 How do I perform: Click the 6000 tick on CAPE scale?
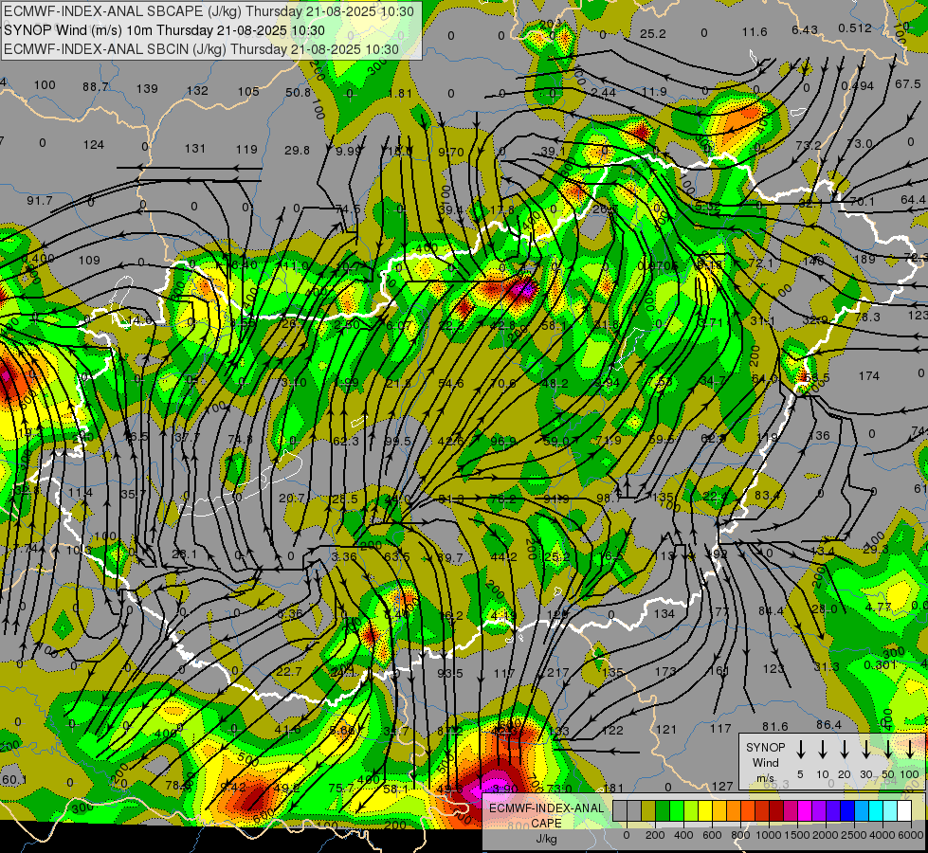click(912, 835)
